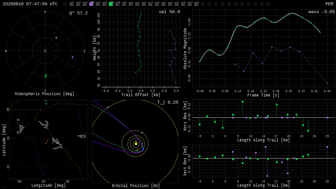Click the orange meteor trail on the map
The height and width of the screenshot is (189, 336).
click(47, 142)
